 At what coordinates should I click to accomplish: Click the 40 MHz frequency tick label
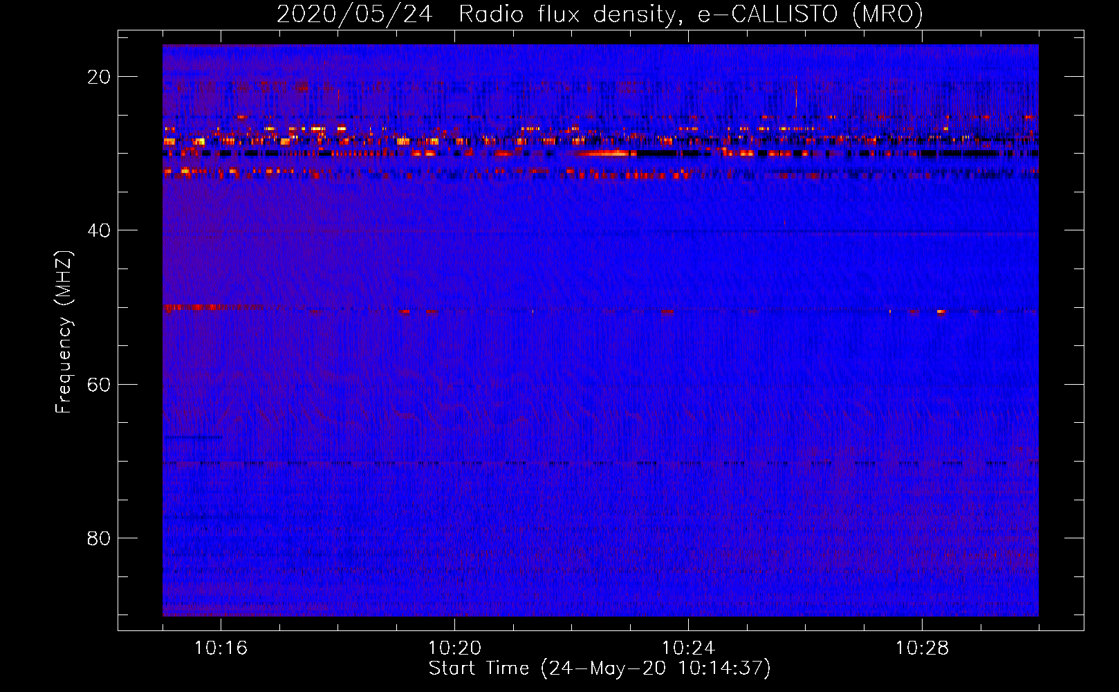[99, 230]
